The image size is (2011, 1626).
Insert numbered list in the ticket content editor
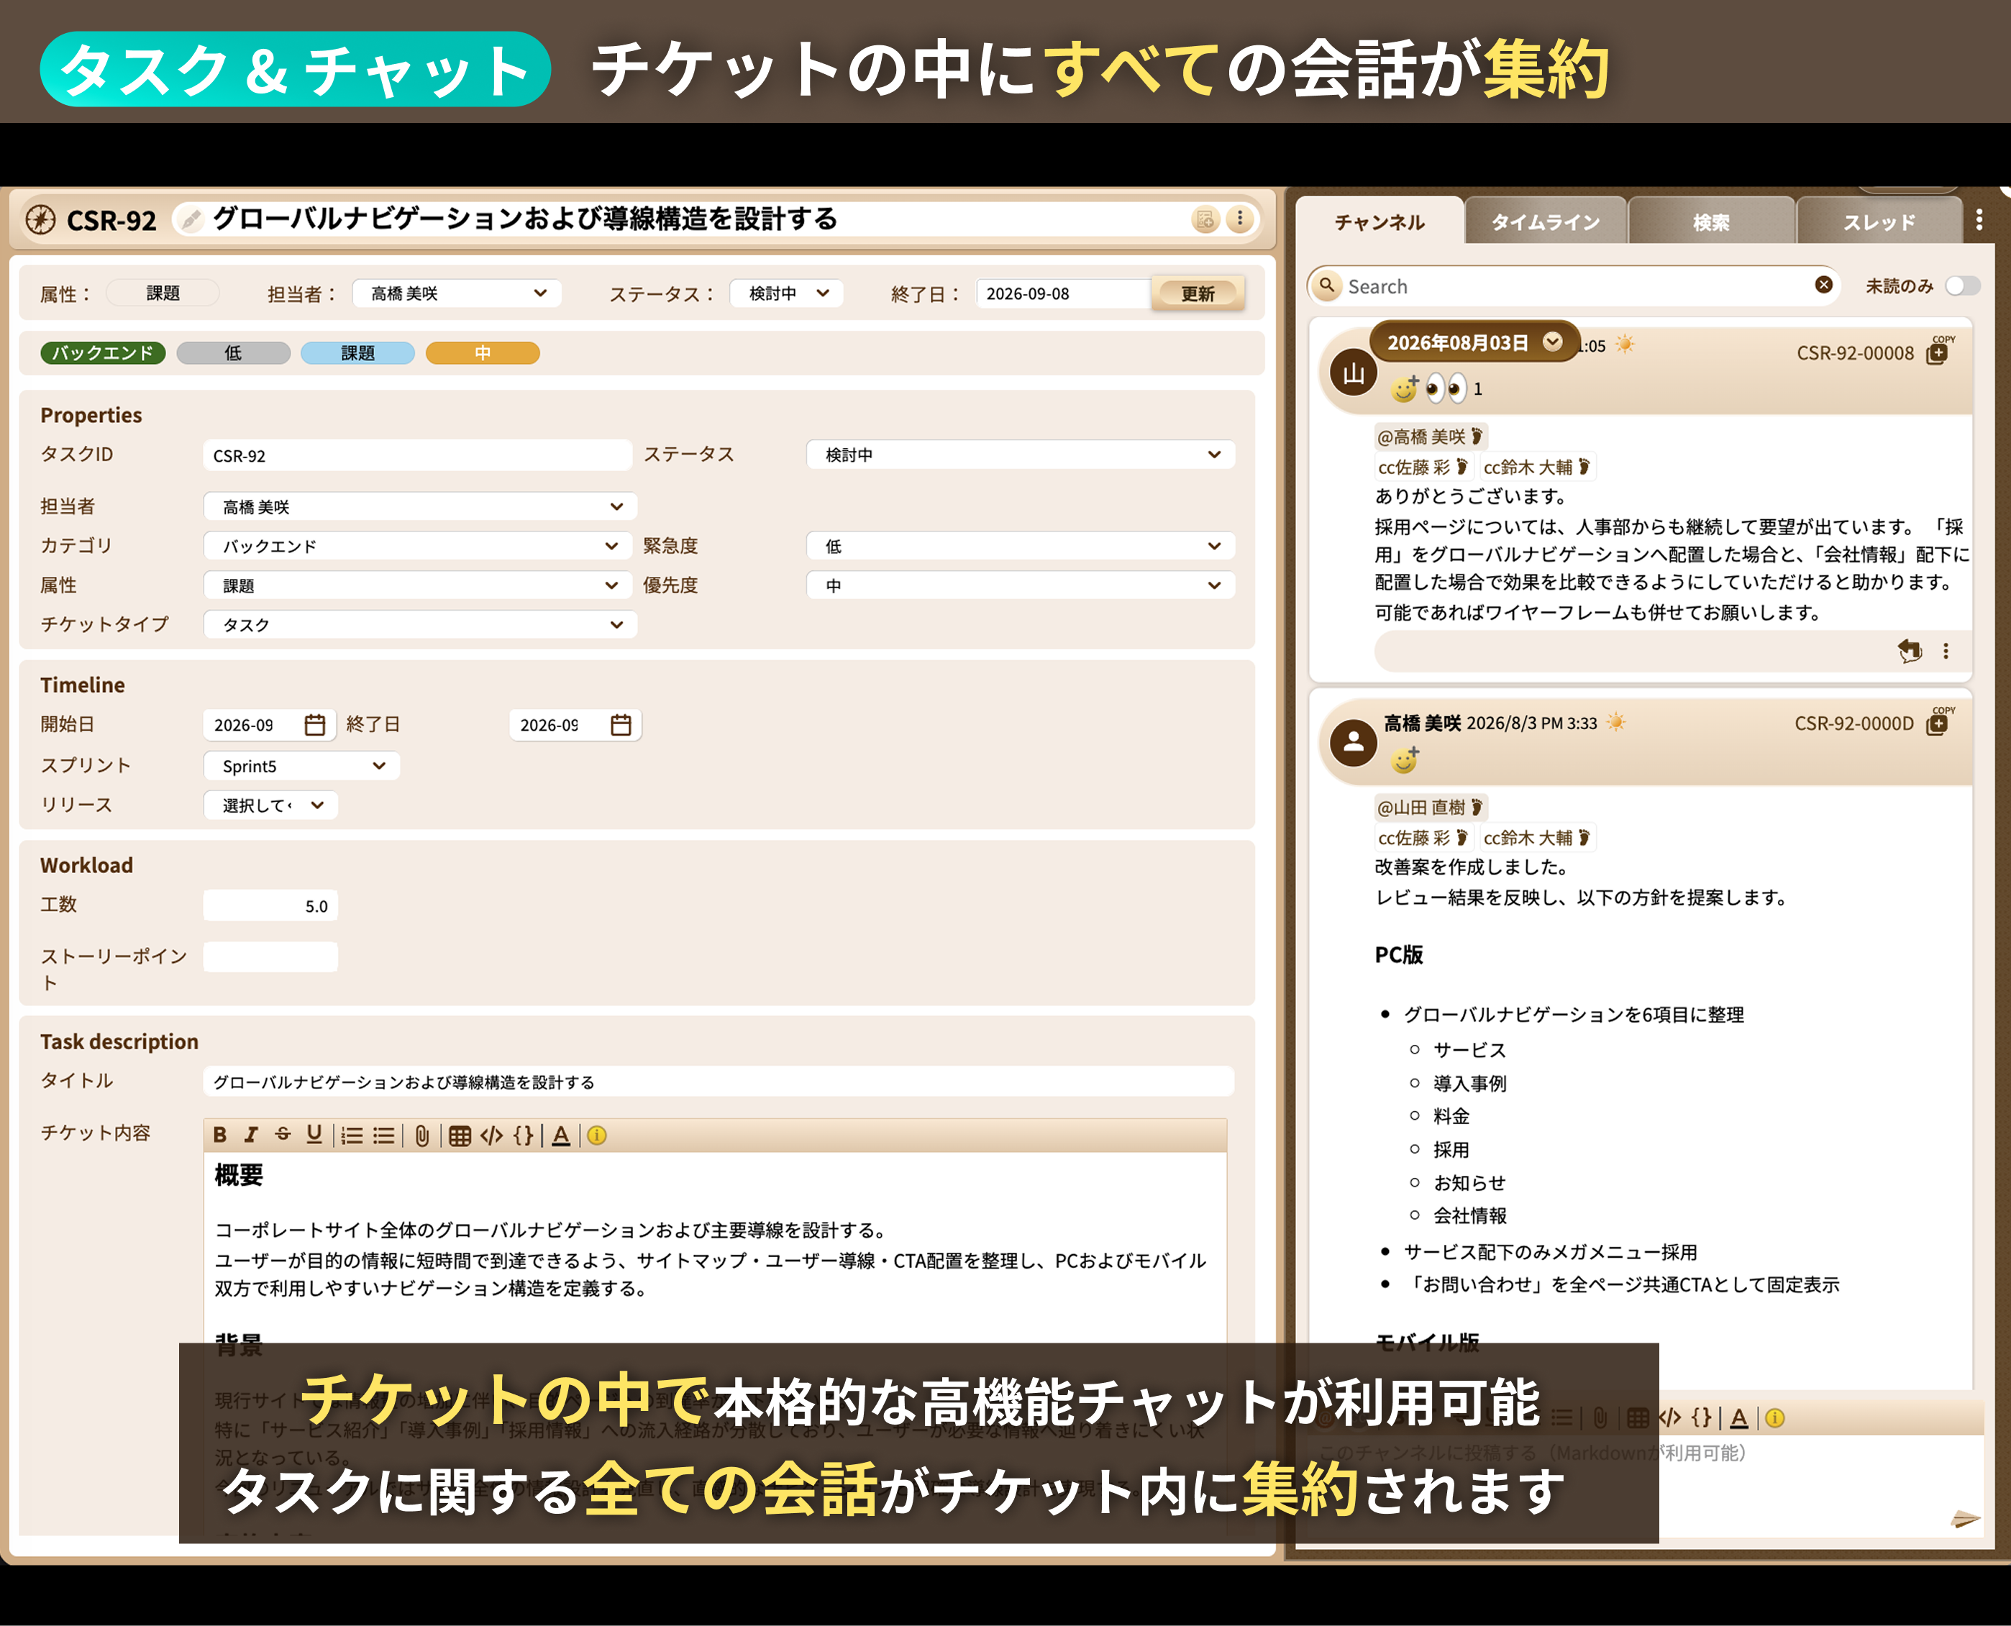click(x=351, y=1136)
